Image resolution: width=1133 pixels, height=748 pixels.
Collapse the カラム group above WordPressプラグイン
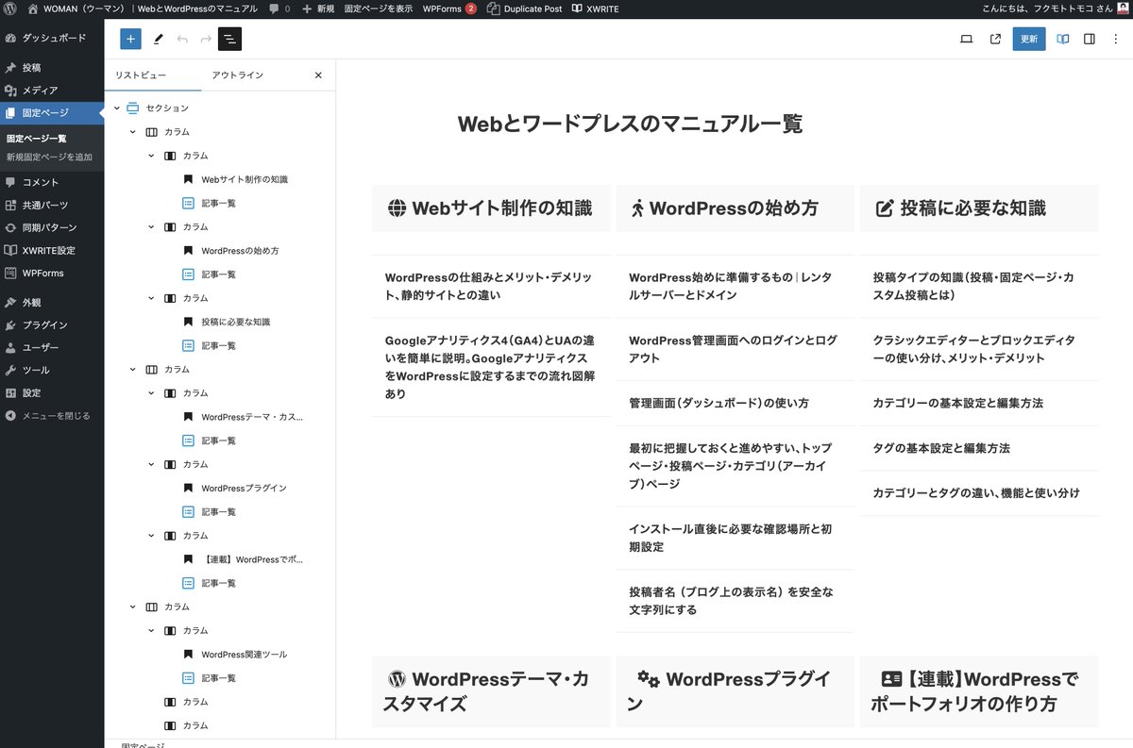pyautogui.click(x=151, y=464)
